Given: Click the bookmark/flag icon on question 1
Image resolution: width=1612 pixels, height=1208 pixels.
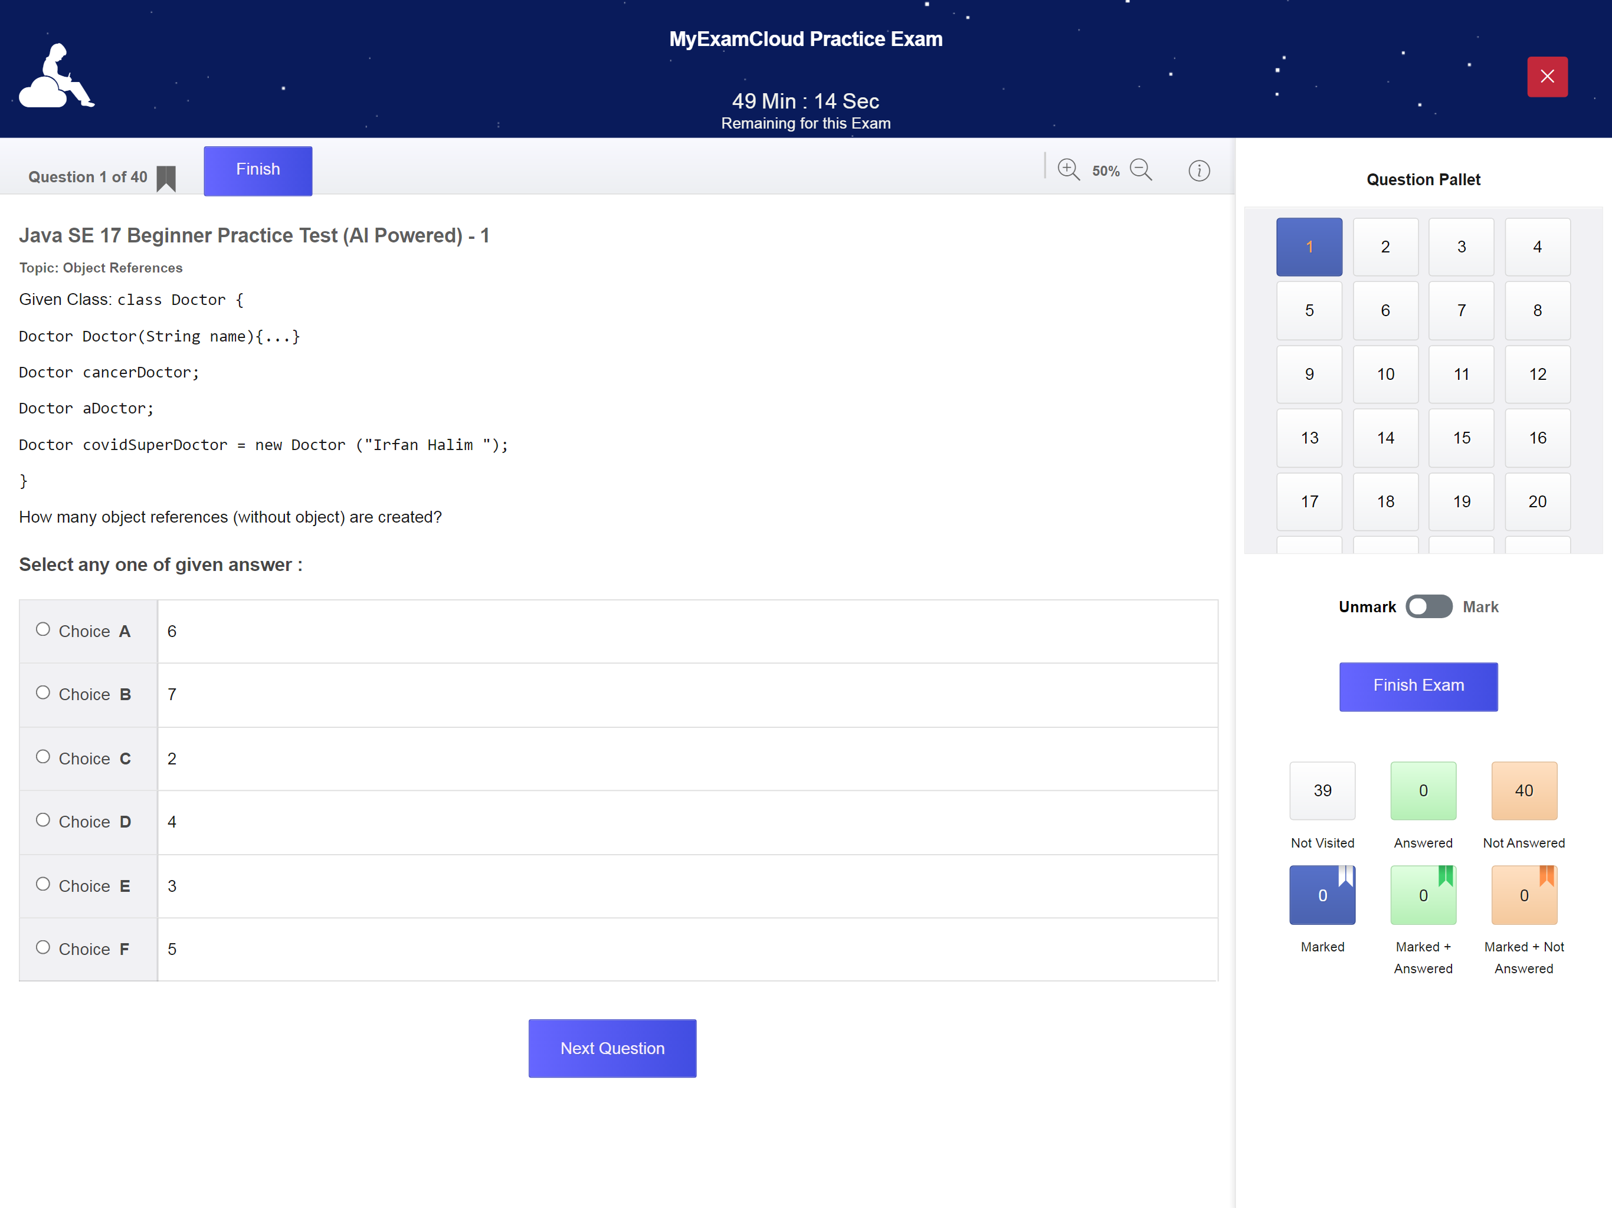Looking at the screenshot, I should pyautogui.click(x=168, y=178).
